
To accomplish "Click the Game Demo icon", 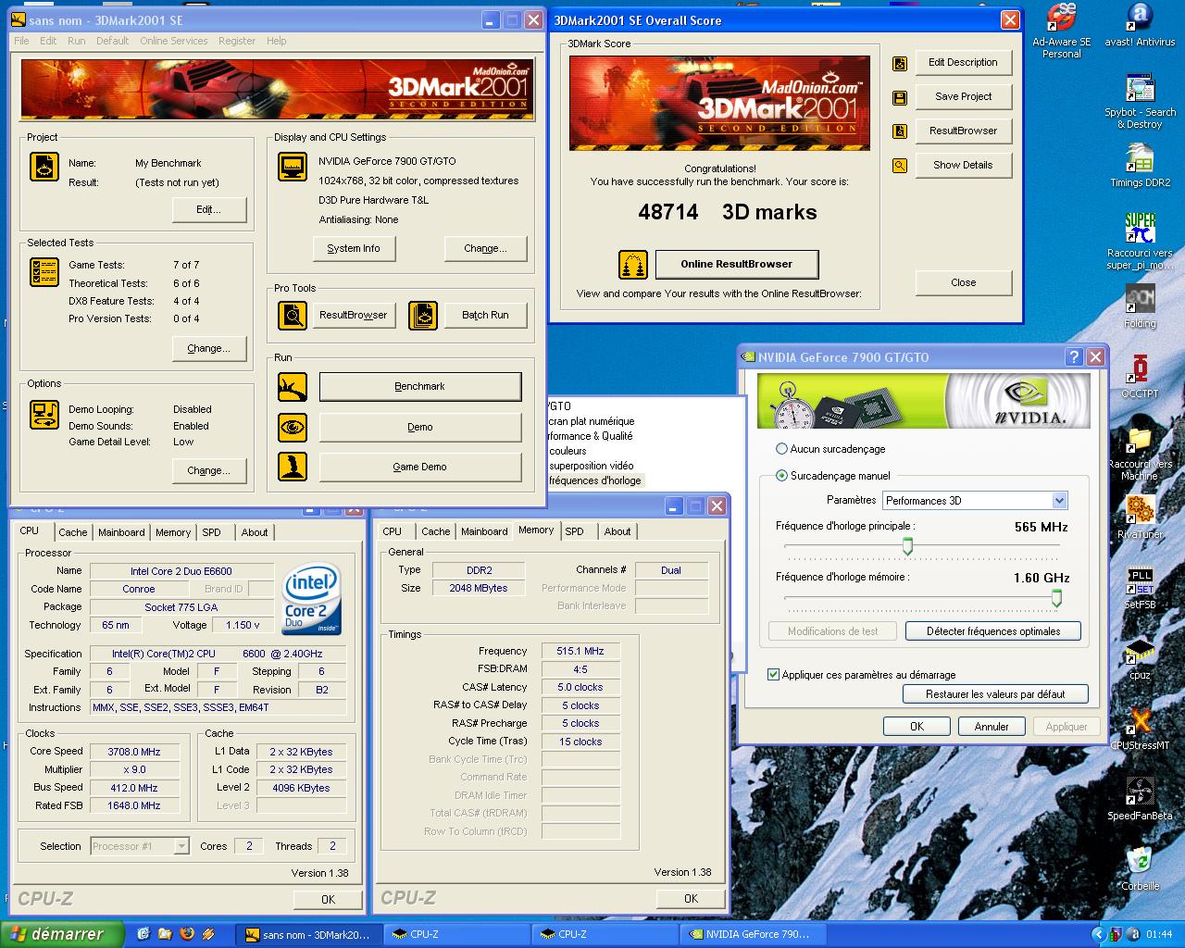I will 293,467.
